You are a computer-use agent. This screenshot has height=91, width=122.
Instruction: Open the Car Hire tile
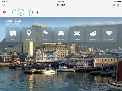pyautogui.click(x=77, y=35)
